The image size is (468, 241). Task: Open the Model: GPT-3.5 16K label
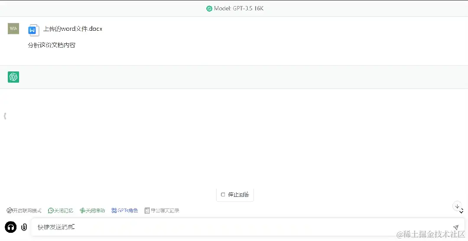pyautogui.click(x=239, y=9)
